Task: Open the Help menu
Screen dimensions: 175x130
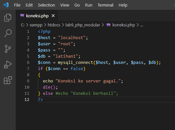Action: coord(123,5)
